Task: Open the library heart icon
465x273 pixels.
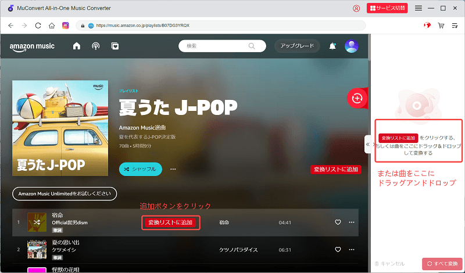Action: click(x=115, y=46)
